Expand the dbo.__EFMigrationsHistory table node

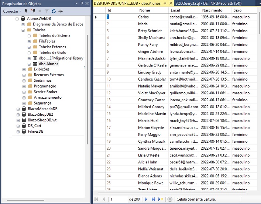point(29,58)
